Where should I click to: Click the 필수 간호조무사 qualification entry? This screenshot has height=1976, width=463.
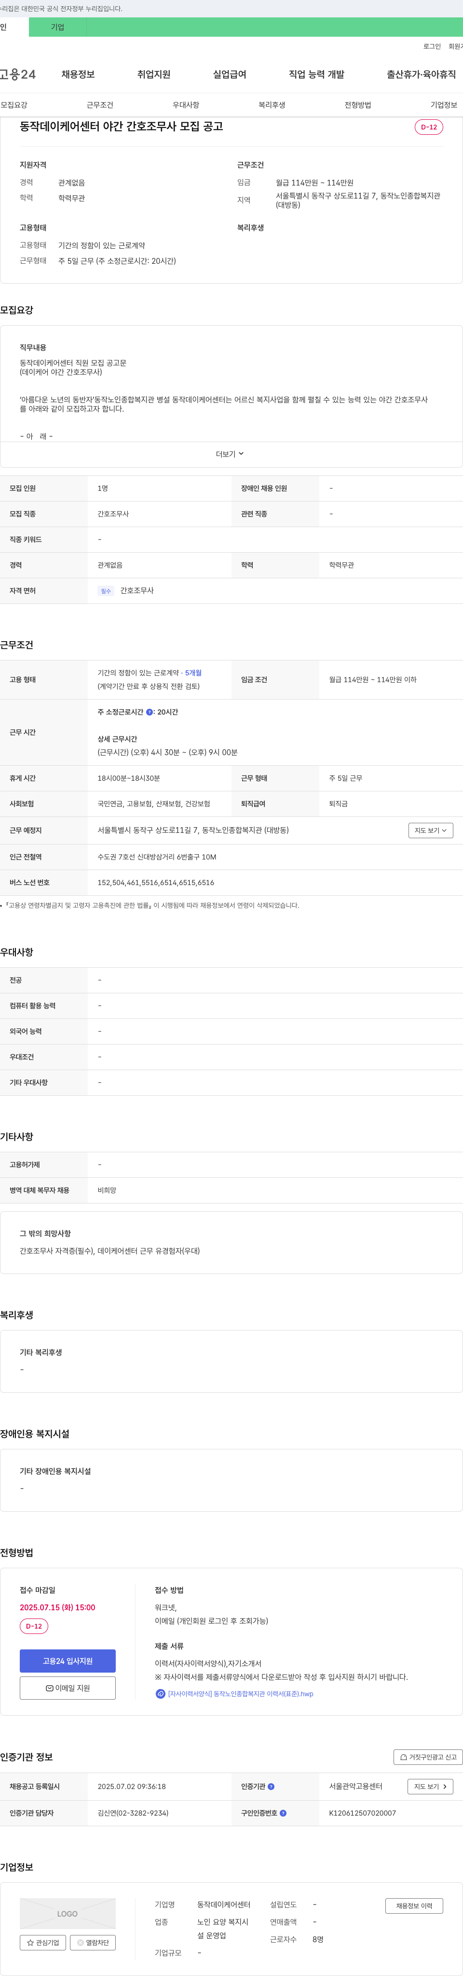click(x=126, y=591)
